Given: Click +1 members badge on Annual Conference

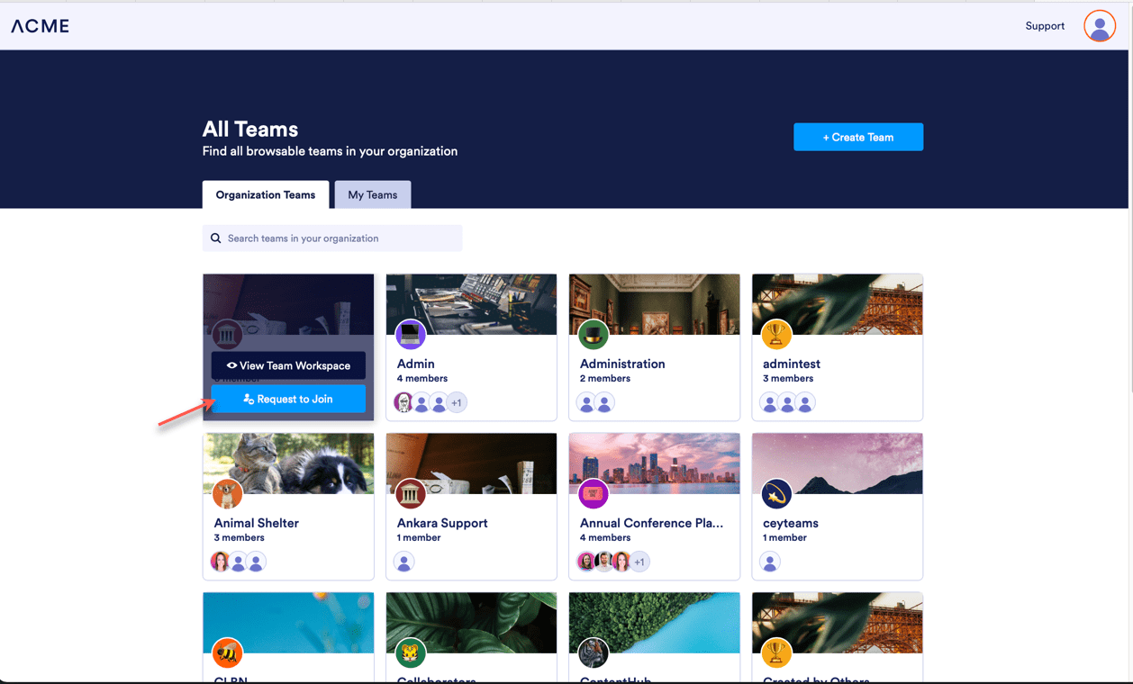Looking at the screenshot, I should tap(639, 562).
